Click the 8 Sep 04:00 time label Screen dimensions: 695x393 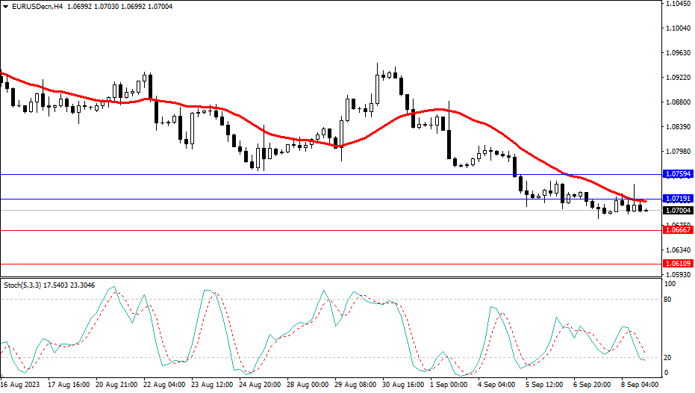point(639,385)
